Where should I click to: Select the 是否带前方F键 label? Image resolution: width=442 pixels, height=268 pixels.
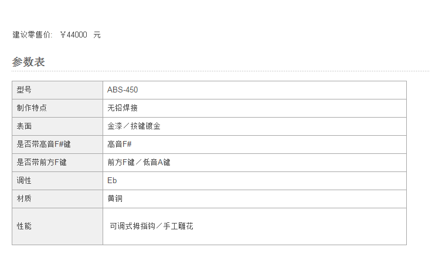pyautogui.click(x=42, y=163)
